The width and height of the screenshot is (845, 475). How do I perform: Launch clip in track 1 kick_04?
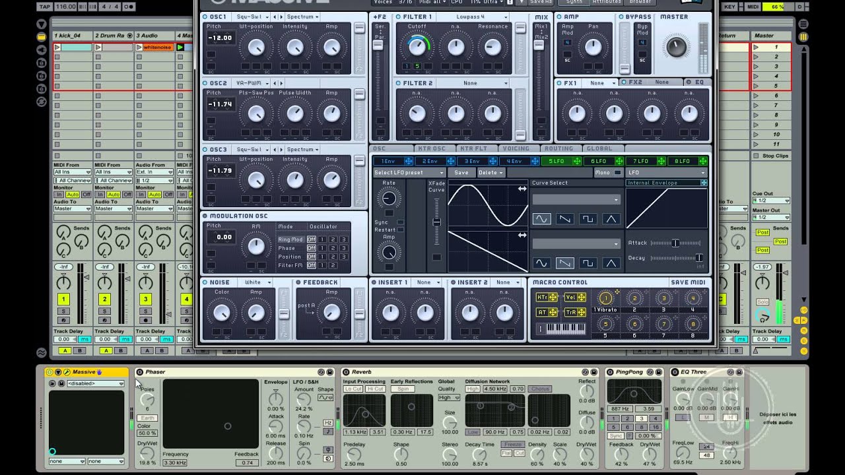pos(57,47)
